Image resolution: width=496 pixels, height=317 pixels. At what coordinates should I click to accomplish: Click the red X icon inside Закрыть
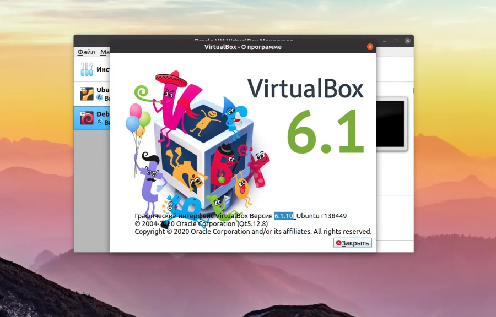pyautogui.click(x=338, y=243)
